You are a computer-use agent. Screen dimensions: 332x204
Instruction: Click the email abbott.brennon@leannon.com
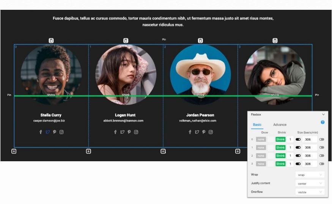pyautogui.click(x=123, y=121)
